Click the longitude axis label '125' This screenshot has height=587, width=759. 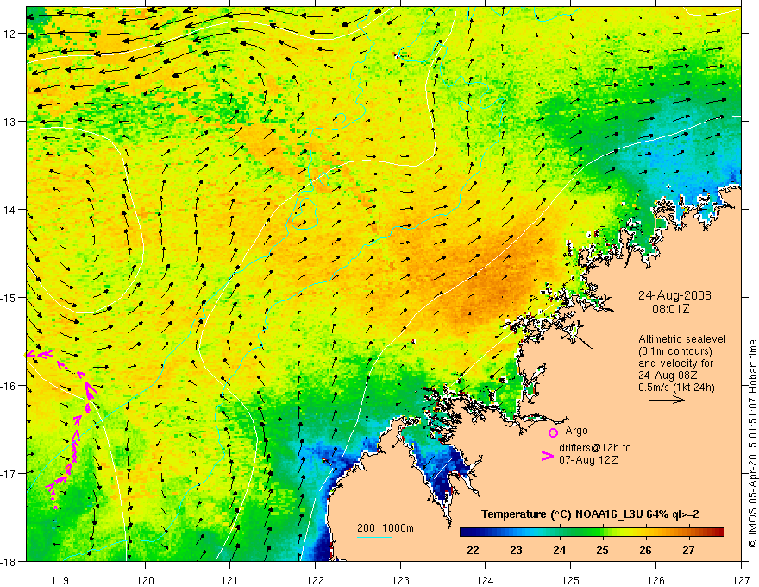[x=571, y=580]
